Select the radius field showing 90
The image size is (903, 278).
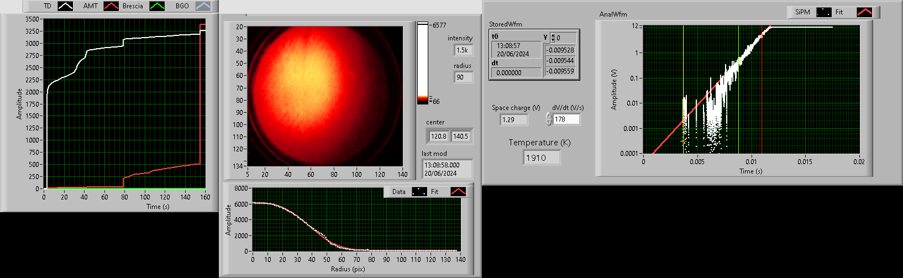pyautogui.click(x=463, y=77)
